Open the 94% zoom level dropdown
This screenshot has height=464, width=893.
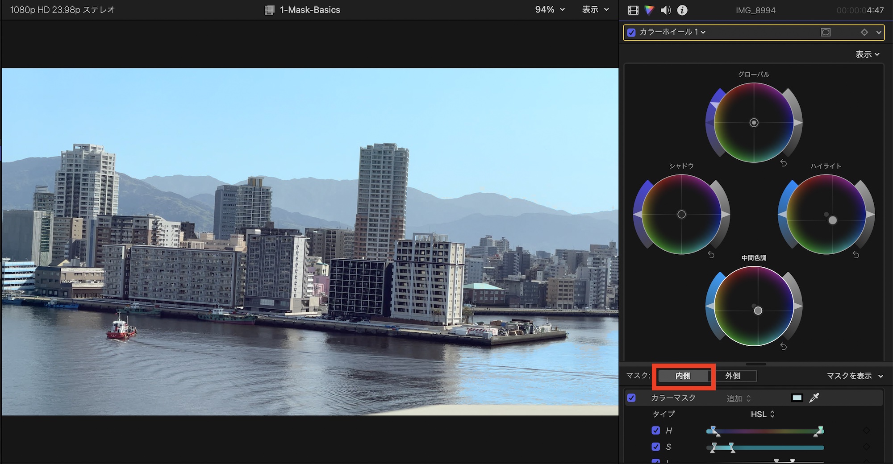(x=550, y=10)
